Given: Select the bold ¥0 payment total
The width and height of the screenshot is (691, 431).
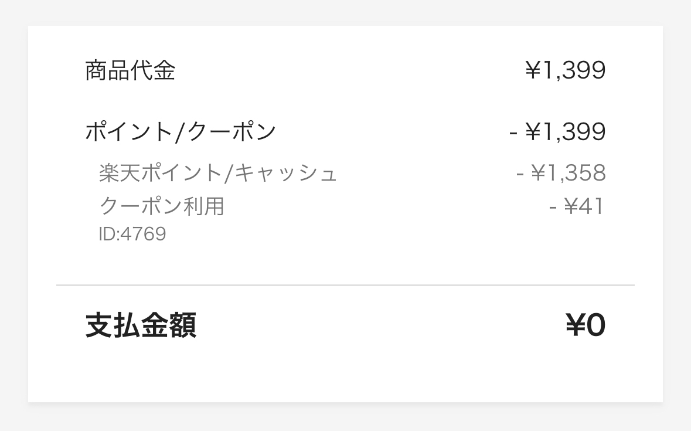Looking at the screenshot, I should [x=586, y=325].
